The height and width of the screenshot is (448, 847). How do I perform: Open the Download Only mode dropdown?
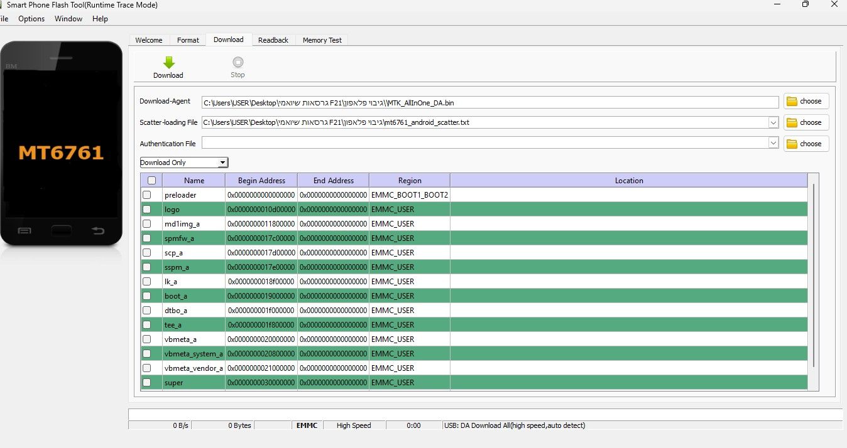pos(184,163)
